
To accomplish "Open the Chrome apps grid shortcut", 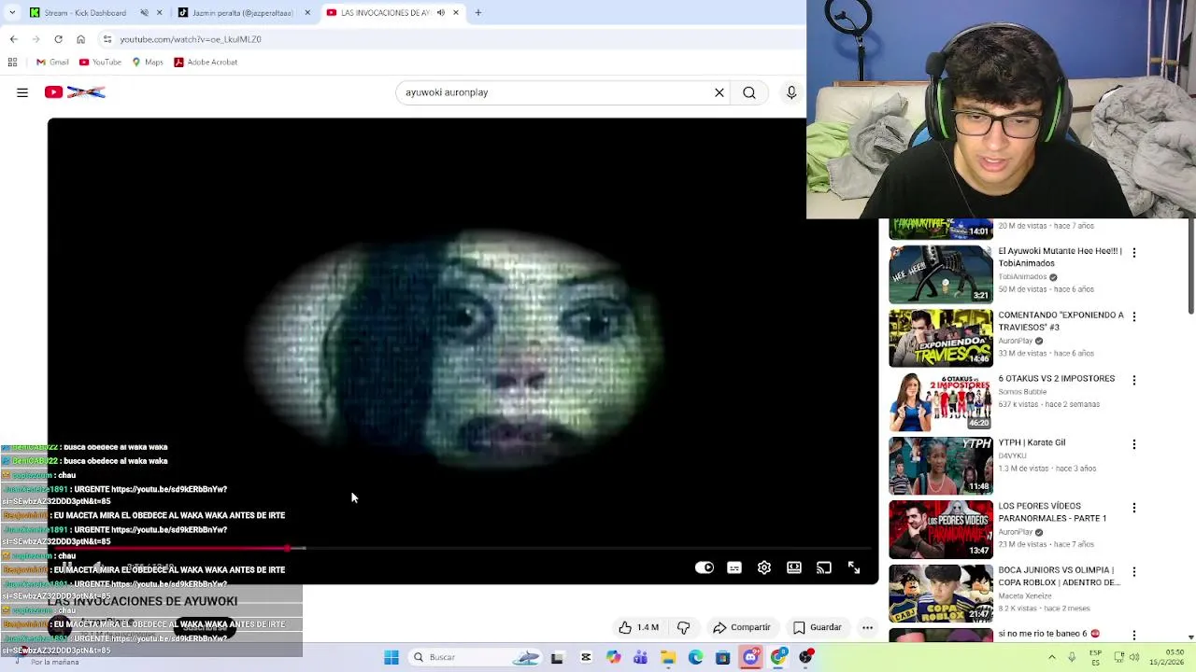I will click(12, 63).
